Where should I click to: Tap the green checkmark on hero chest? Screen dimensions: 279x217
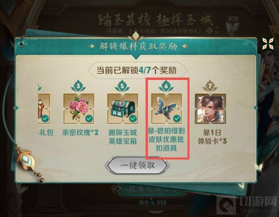133,119
